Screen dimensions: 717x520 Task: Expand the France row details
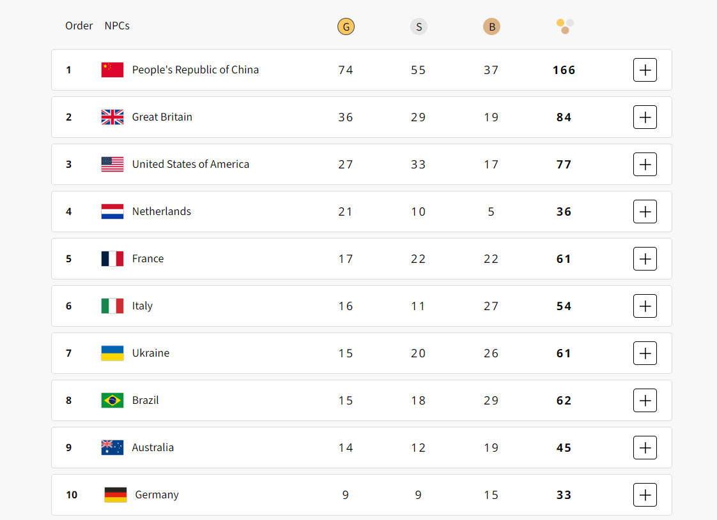pyautogui.click(x=645, y=258)
